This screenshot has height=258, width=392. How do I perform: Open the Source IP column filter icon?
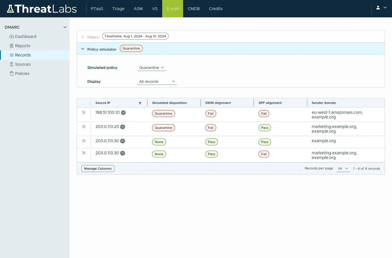[140, 103]
